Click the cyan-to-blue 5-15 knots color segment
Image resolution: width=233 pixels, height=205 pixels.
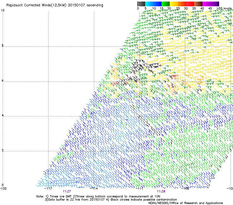tap(153, 4)
